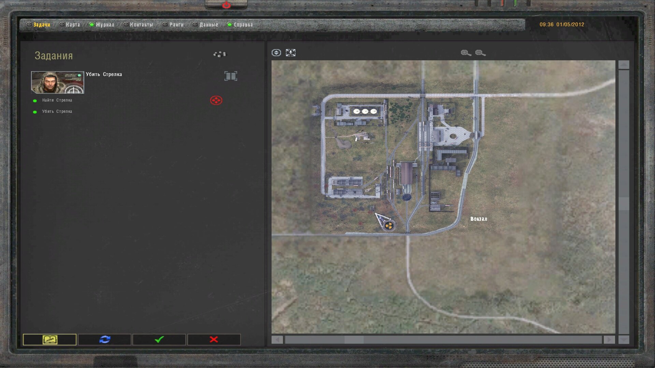Click the map horizontal scrollbar right arrow

(609, 340)
